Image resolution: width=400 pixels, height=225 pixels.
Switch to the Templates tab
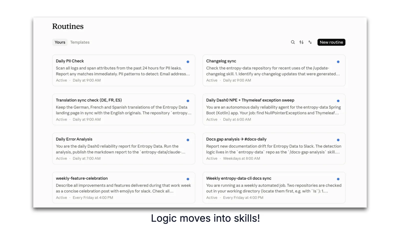[80, 42]
